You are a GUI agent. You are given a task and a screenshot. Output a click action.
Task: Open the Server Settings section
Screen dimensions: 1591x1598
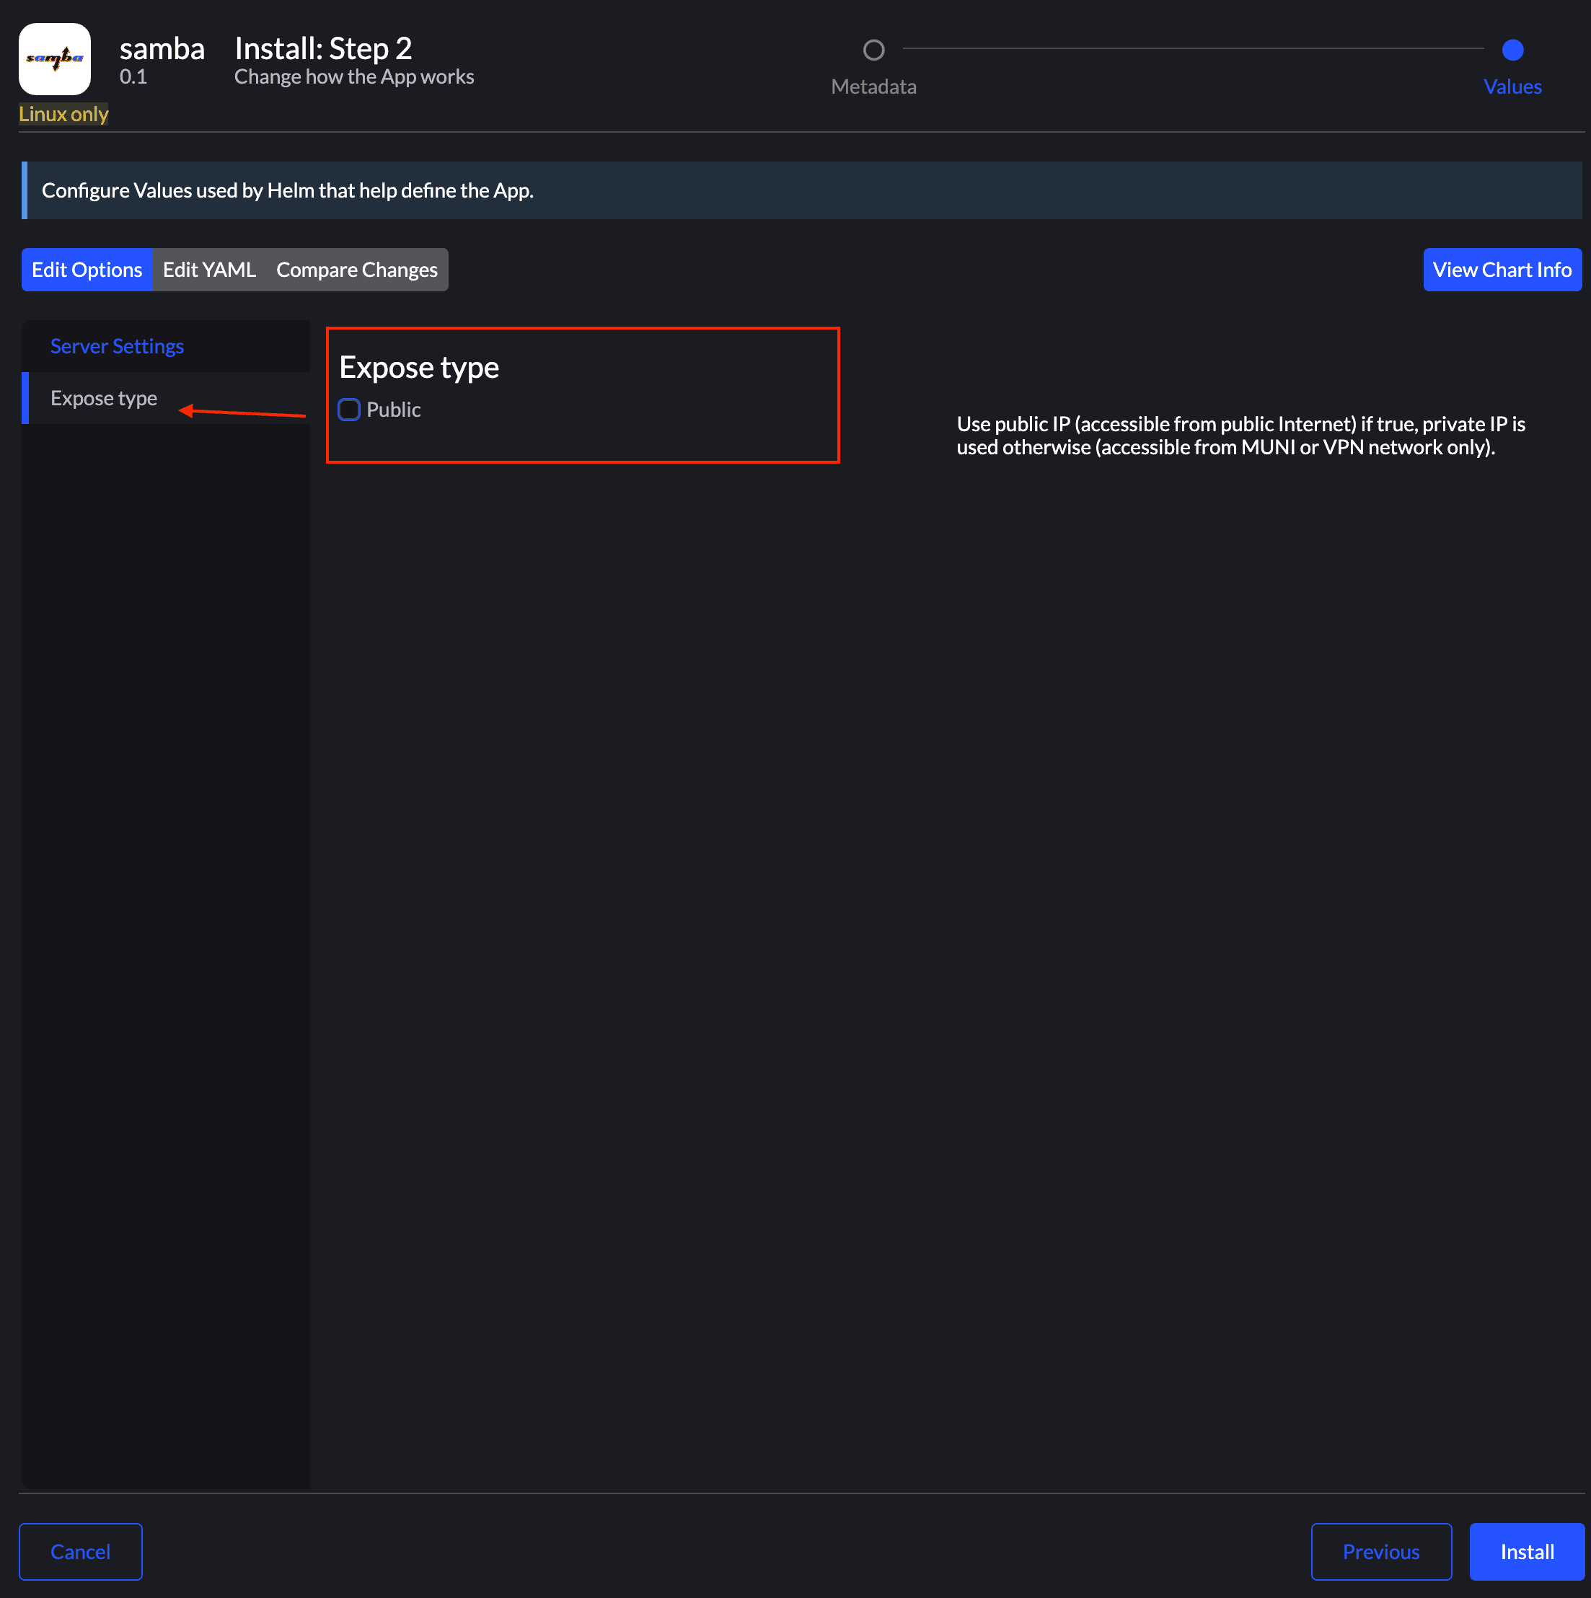pos(117,345)
